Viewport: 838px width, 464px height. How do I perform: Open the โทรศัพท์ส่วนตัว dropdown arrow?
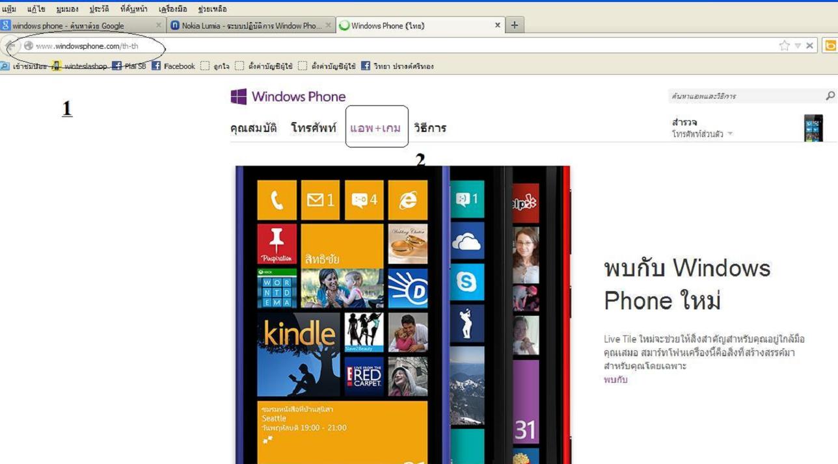730,135
